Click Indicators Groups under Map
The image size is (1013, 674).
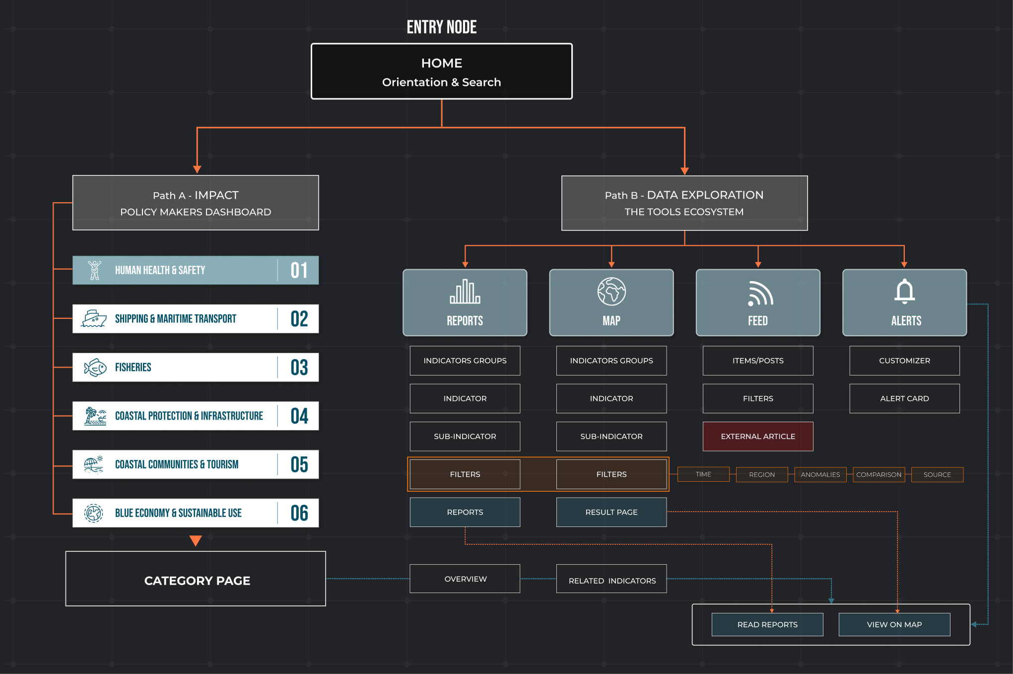click(x=611, y=361)
